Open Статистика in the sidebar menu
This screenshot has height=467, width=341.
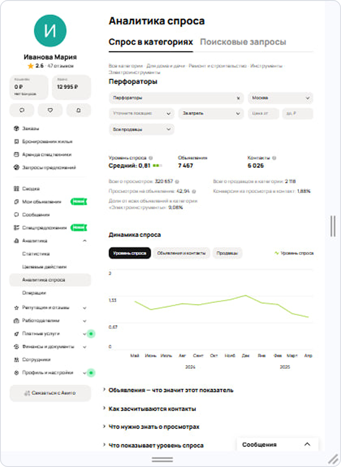click(x=36, y=254)
